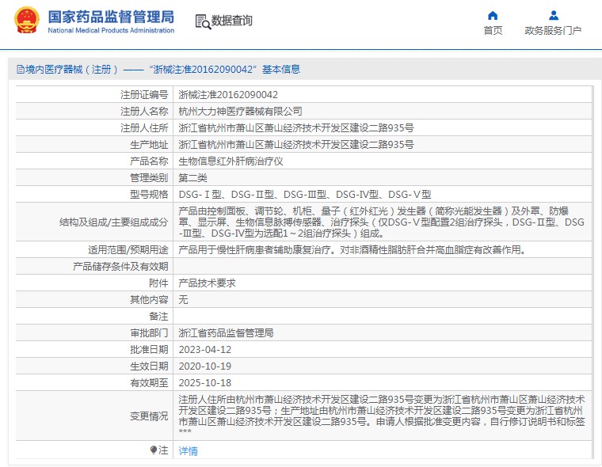Click the 数据查询 magnifier document icon
602x467 pixels.
[202, 21]
